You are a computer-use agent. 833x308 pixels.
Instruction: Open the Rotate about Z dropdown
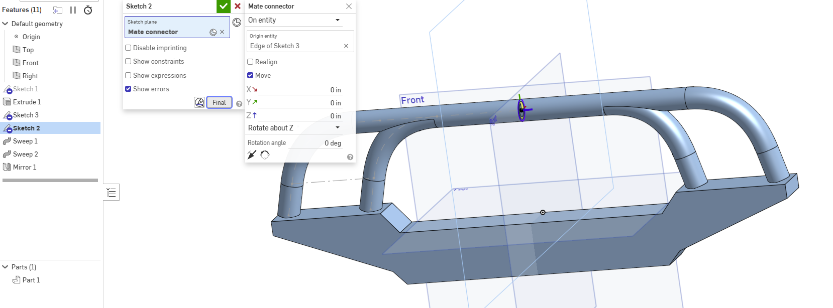(x=294, y=128)
